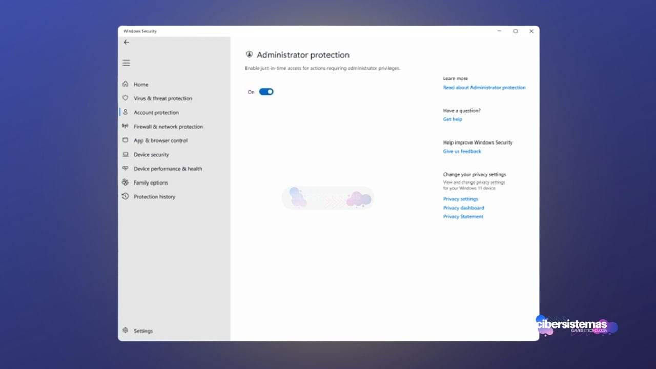The image size is (656, 369).
Task: Go back using the back arrow
Action: point(126,42)
